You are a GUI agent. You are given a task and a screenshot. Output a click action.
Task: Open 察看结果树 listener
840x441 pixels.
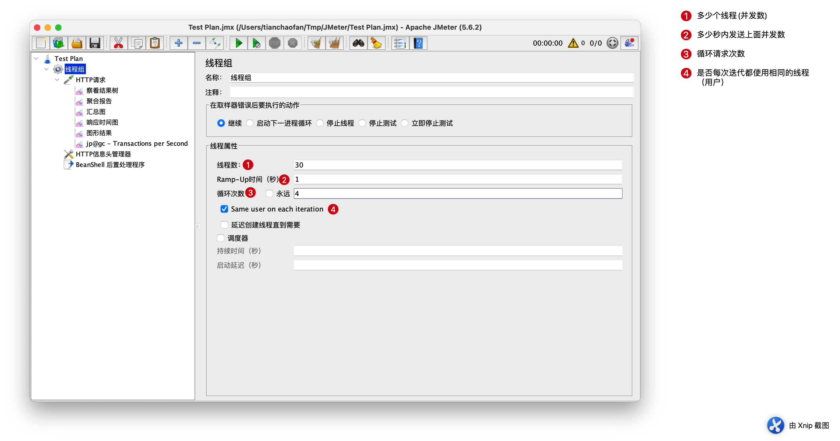tap(102, 91)
